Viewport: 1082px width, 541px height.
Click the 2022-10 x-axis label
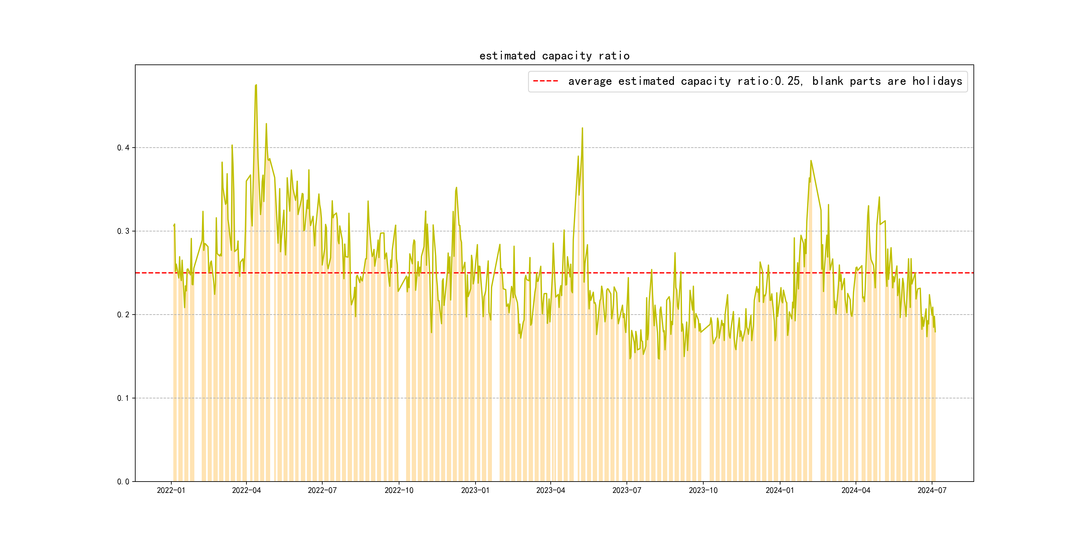399,490
